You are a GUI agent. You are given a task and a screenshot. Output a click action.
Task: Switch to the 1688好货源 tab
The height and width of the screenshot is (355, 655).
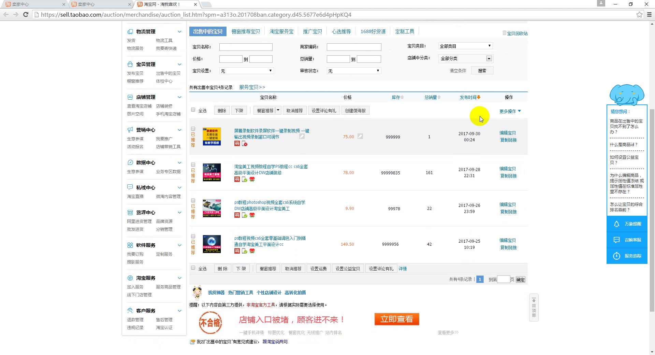[373, 32]
